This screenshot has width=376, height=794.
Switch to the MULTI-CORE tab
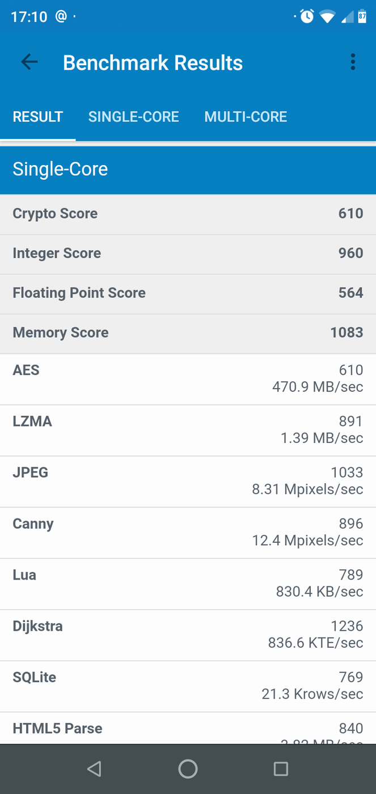(246, 117)
